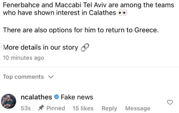Click the Fenerbahce and Maccabi Tel Aviv caption
The width and height of the screenshot is (179, 113).
tap(89, 9)
